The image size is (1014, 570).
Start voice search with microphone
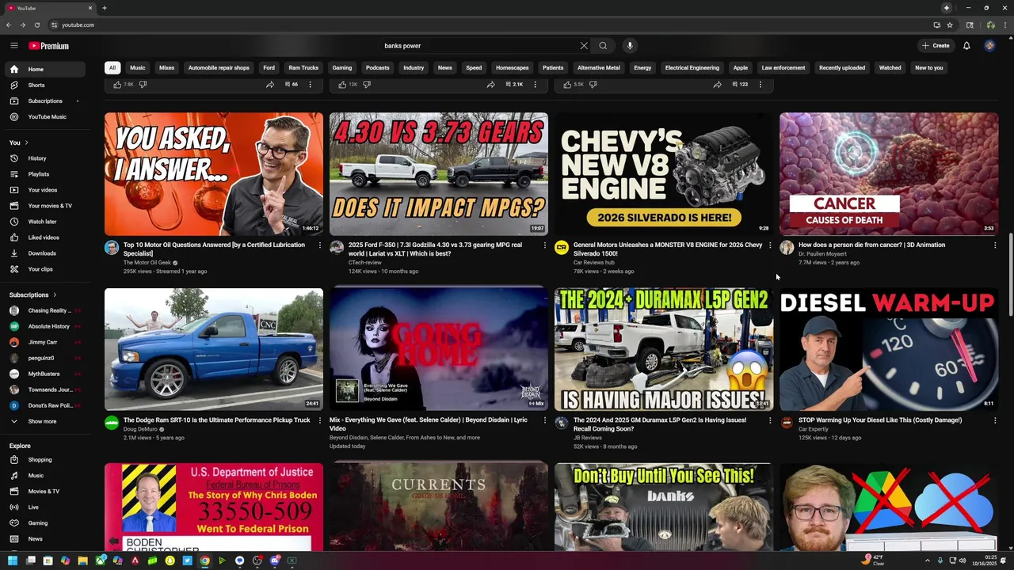(630, 46)
